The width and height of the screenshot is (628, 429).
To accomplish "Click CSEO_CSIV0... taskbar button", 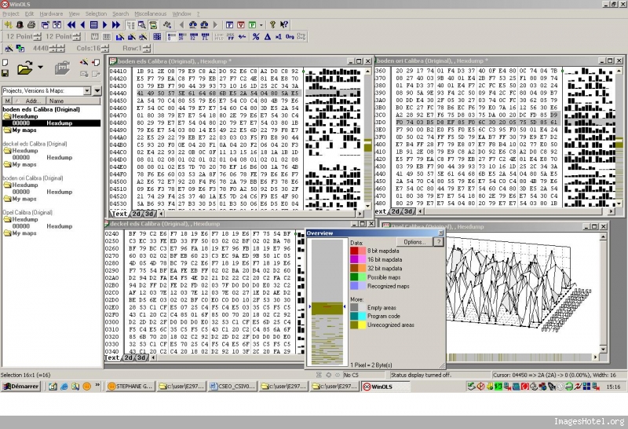I will click(x=232, y=387).
